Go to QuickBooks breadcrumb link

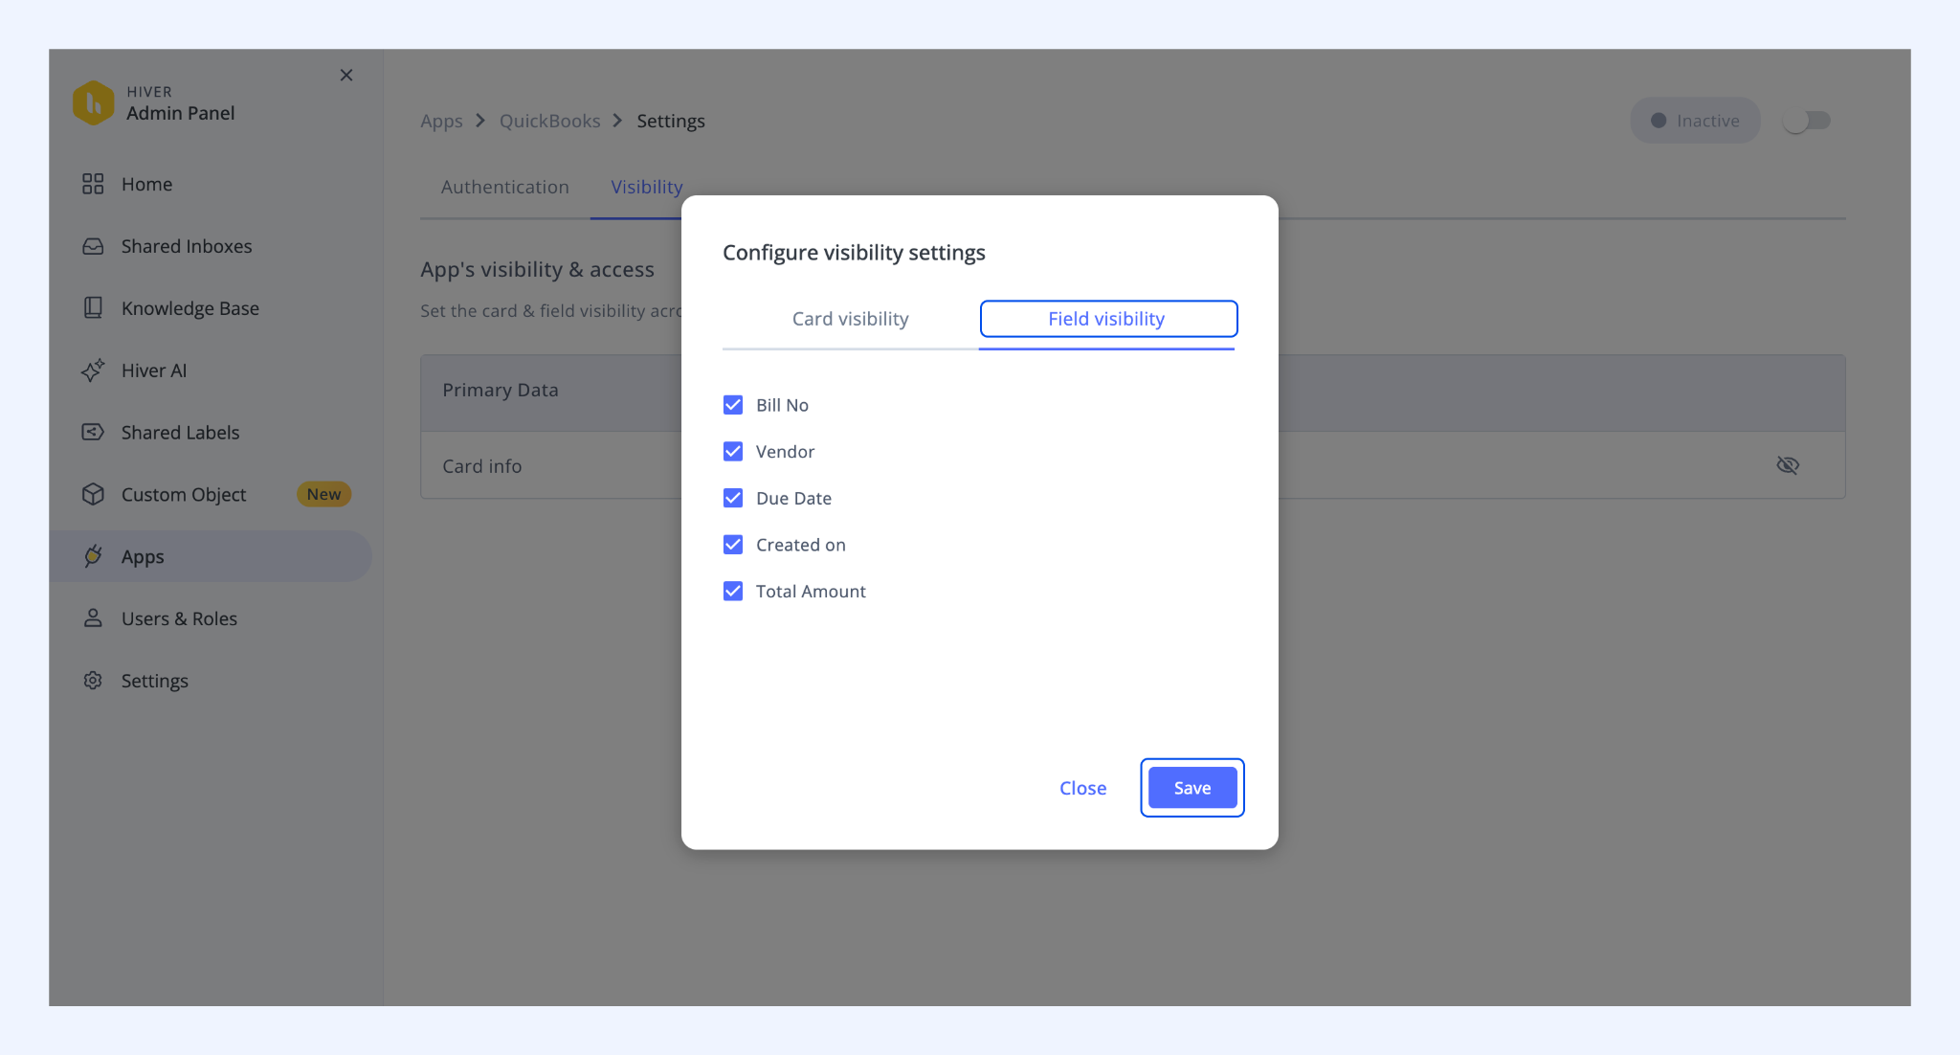(x=550, y=122)
